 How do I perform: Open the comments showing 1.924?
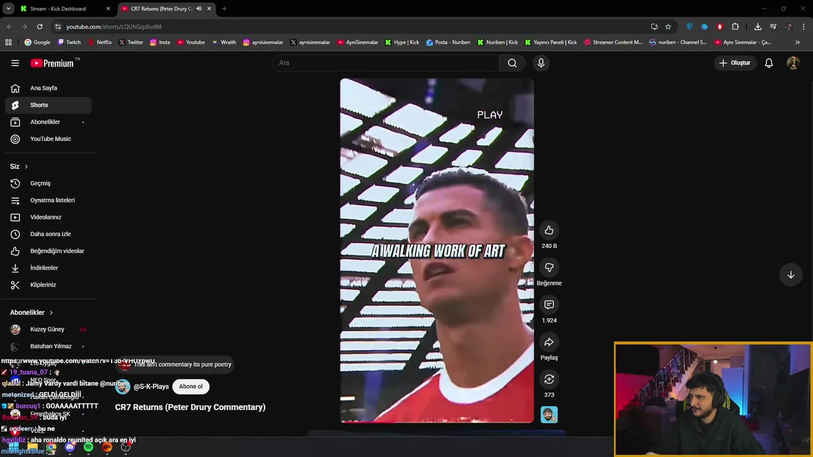point(549,305)
